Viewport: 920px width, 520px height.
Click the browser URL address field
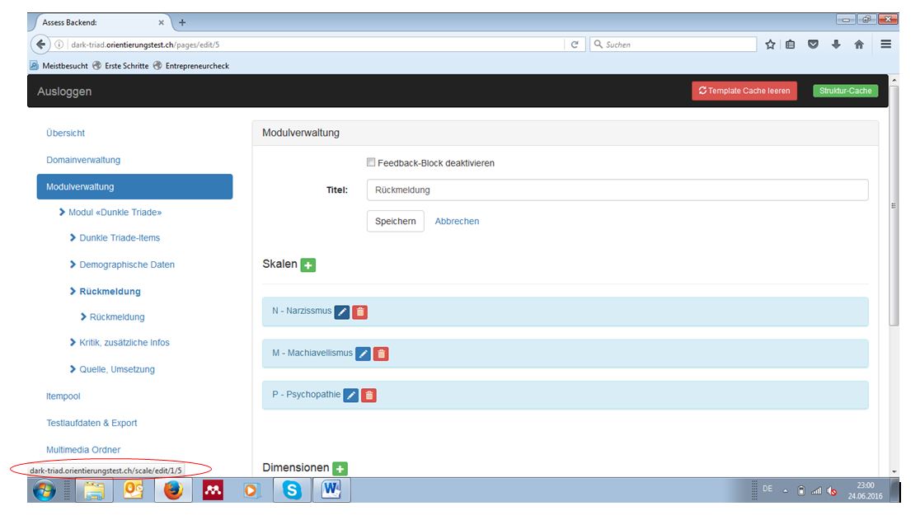[x=316, y=45]
